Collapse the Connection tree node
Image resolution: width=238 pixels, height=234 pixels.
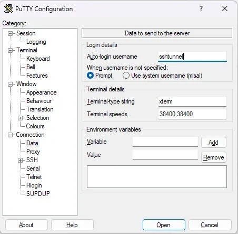point(11,135)
